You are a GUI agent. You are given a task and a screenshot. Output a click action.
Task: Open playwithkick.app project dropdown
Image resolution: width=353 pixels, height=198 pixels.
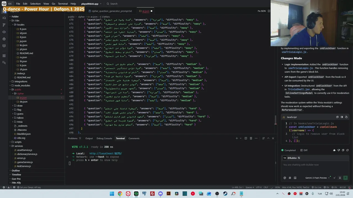pos(91,4)
